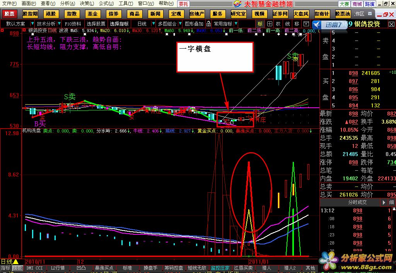This screenshot has width=396, height=273.
Task: Open the 作区 workspace dropdown
Action: click(370, 14)
